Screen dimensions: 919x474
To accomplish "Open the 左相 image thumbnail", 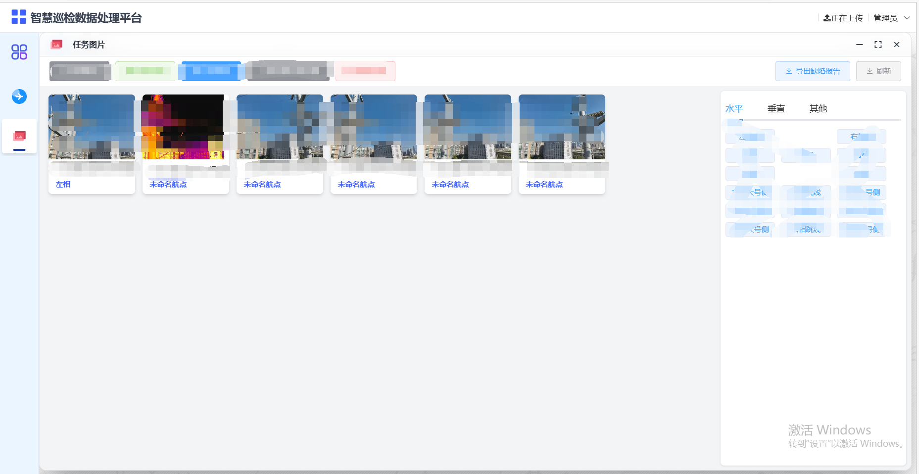I will pyautogui.click(x=92, y=127).
